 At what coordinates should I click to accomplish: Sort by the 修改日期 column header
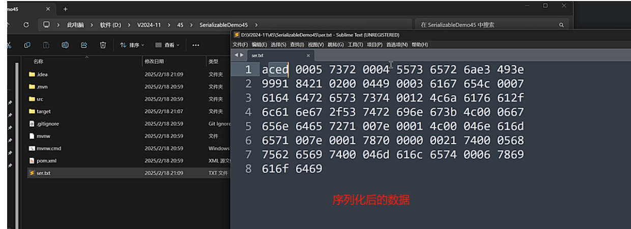[x=154, y=61]
